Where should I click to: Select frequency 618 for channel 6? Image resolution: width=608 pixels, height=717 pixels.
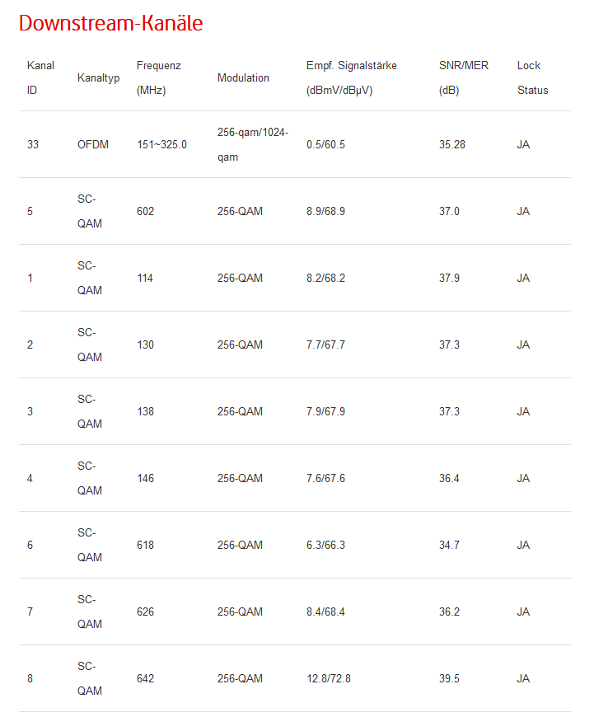[145, 545]
